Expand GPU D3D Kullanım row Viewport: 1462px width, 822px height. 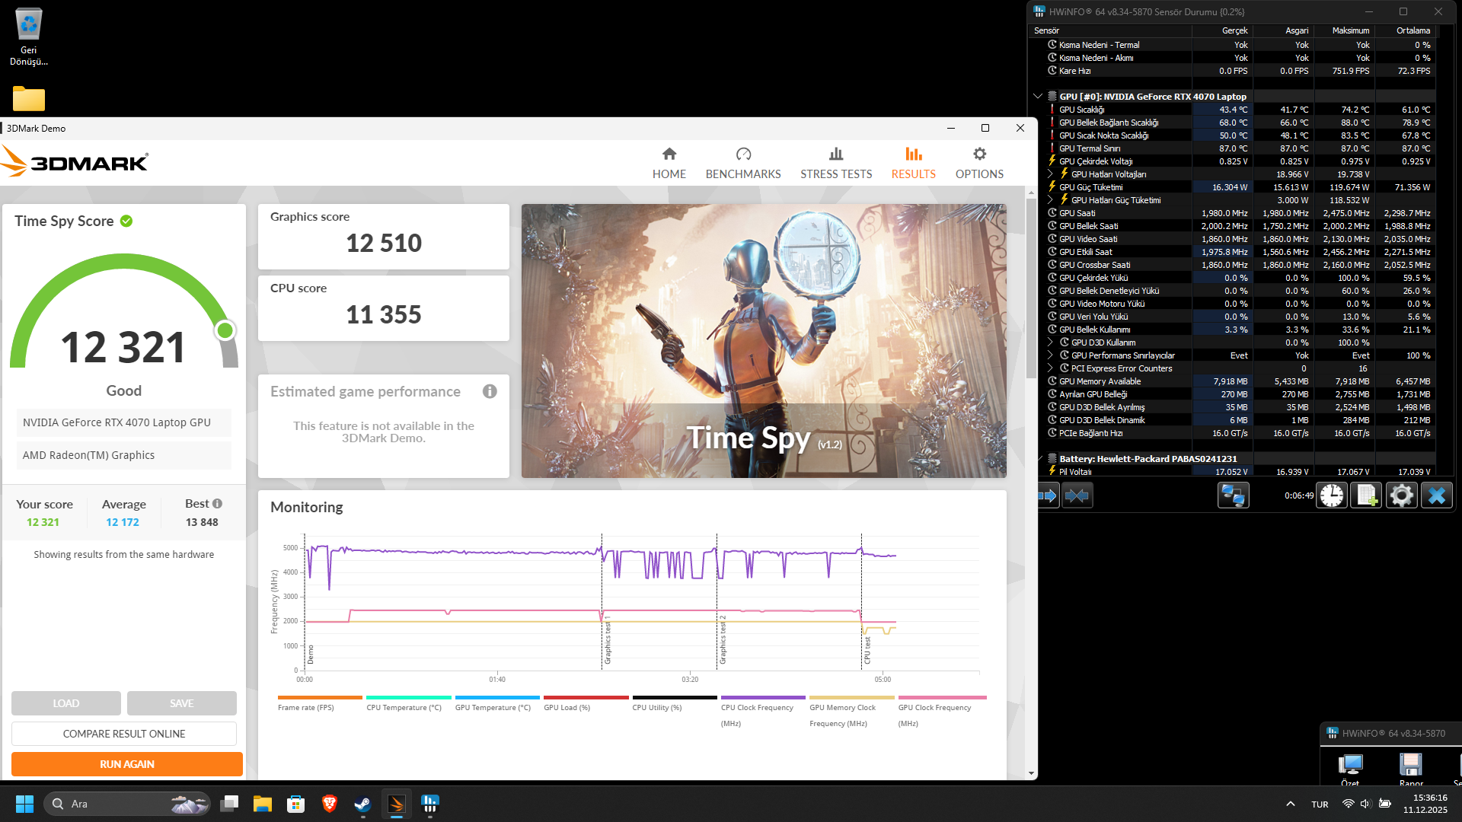pos(1050,342)
